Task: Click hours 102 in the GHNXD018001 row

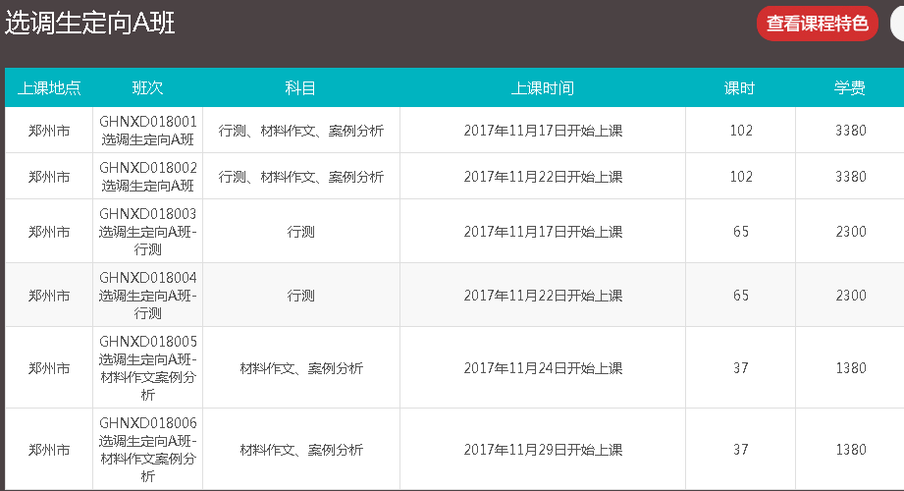Action: point(741,131)
